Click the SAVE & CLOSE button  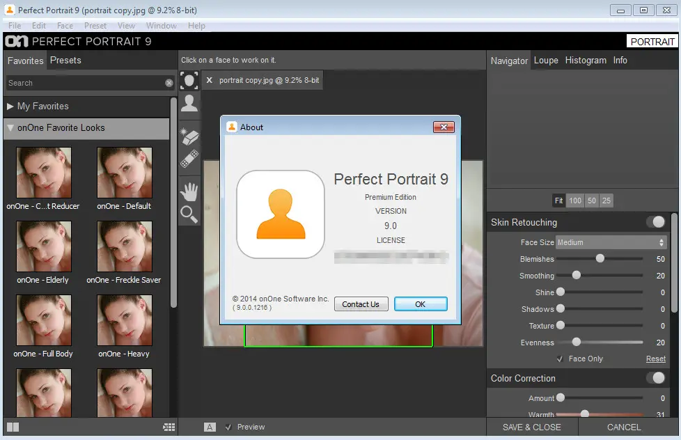[x=531, y=427]
